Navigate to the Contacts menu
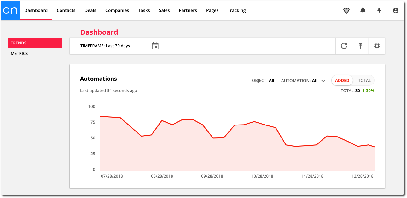 (x=66, y=10)
